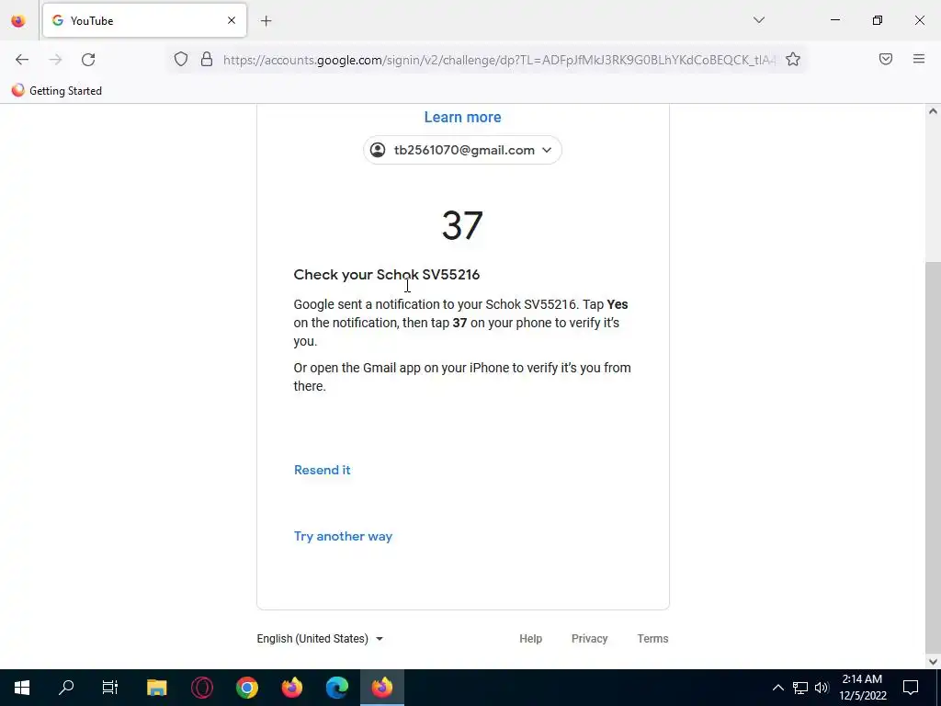Screen dimensions: 941x706
Task: Open clock showing 2:14 AM
Action: click(862, 688)
